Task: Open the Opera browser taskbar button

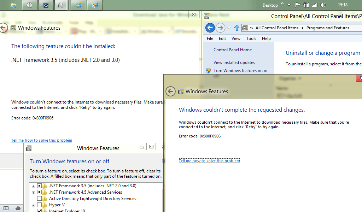Action: [30, 5]
